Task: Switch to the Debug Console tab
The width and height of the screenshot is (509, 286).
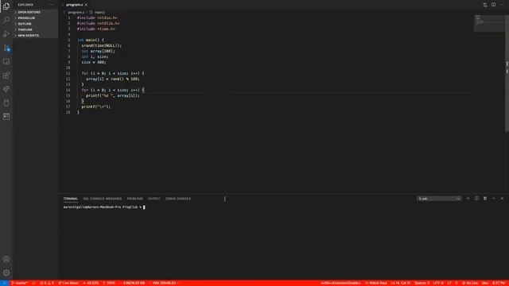Action: [x=178, y=199]
